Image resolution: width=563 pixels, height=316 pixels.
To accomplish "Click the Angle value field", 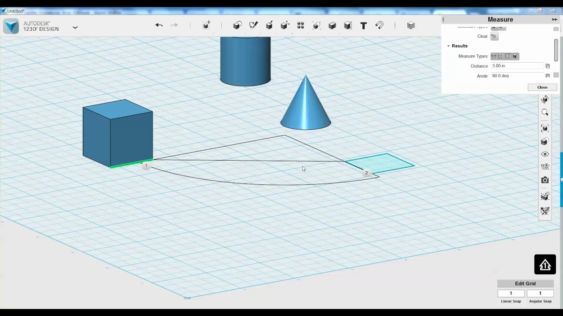I will 517,75.
